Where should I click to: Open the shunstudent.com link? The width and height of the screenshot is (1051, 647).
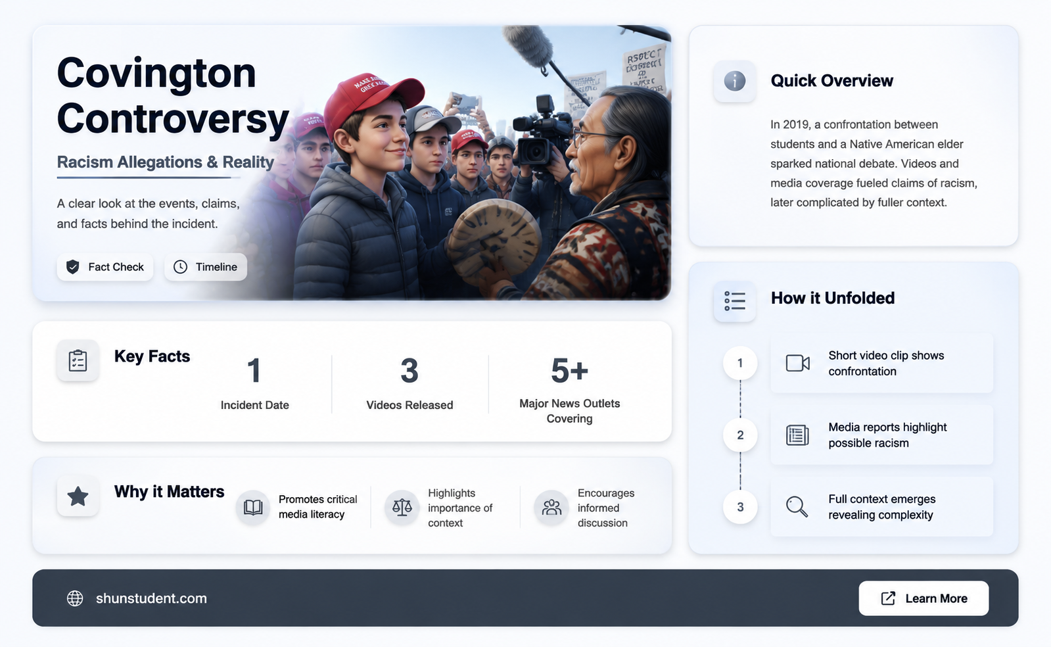151,598
